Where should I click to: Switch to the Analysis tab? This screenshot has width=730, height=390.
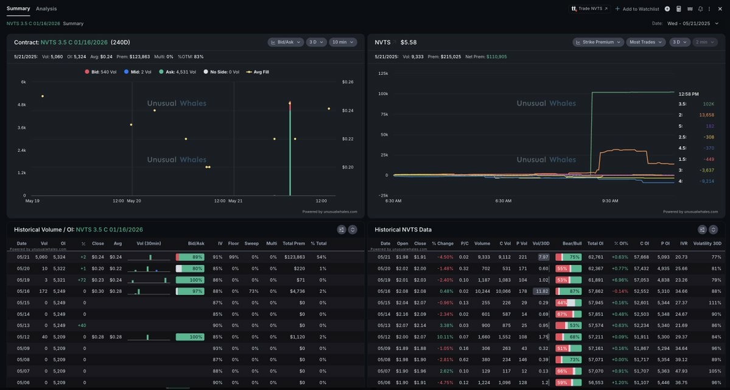pos(46,9)
